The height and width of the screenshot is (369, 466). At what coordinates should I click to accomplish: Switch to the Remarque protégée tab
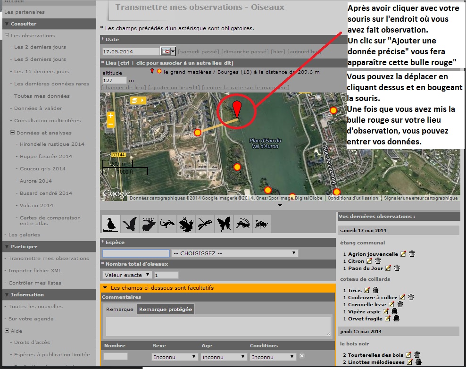coord(166,309)
